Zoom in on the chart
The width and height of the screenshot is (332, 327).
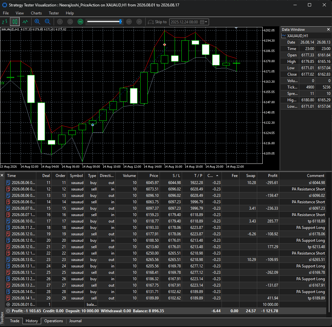(x=37, y=21)
